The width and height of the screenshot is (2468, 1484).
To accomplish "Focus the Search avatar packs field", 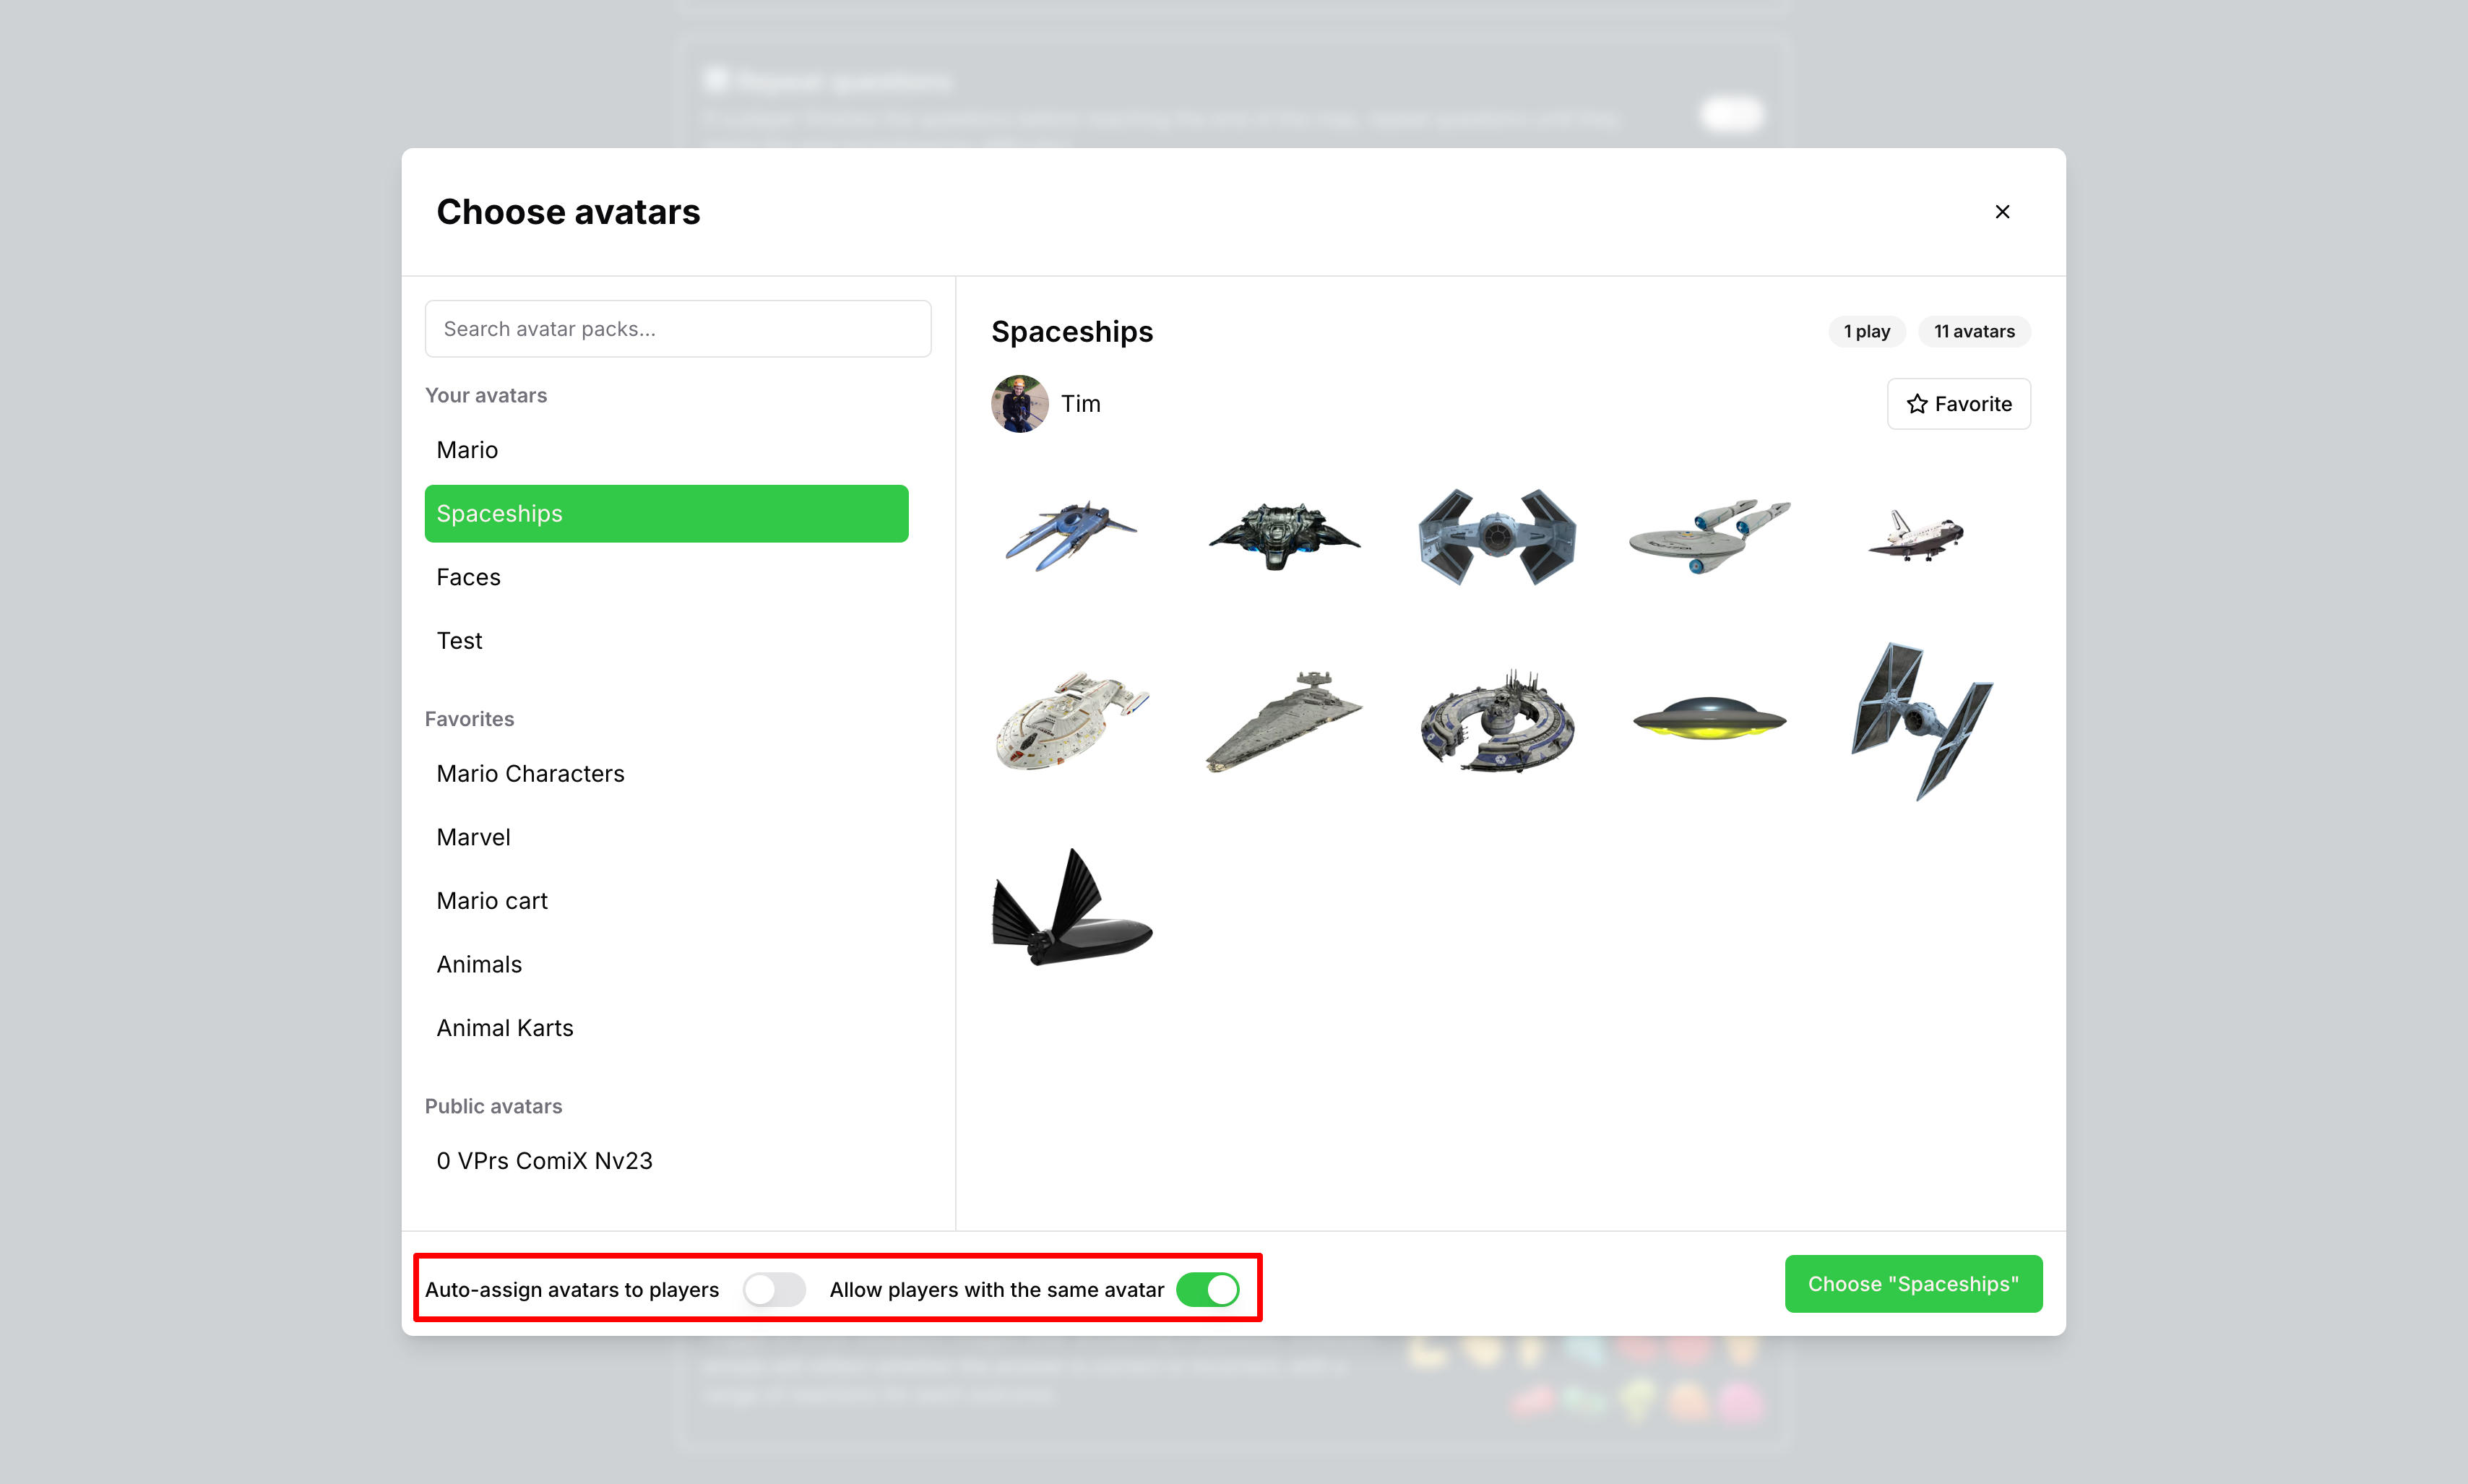I will point(677,329).
